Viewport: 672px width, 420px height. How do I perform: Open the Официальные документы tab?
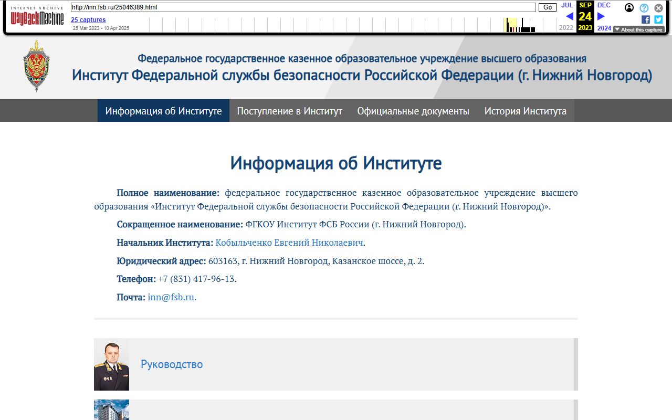(413, 111)
